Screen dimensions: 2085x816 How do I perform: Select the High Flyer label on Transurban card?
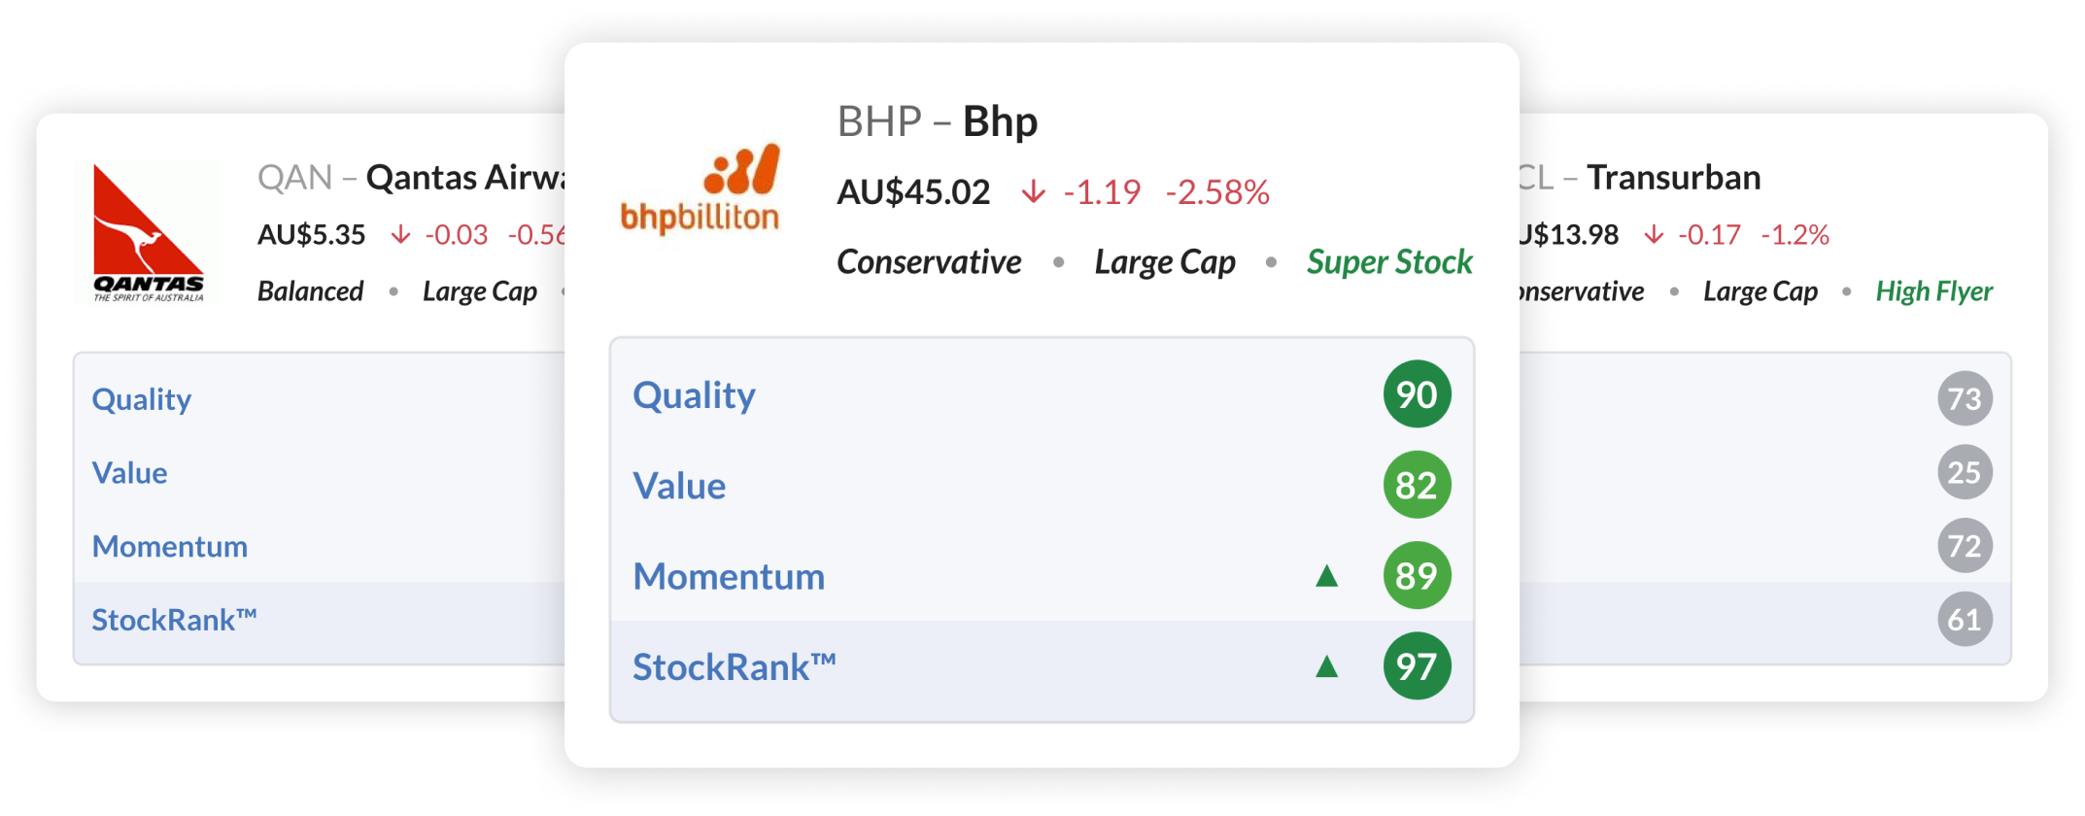(x=1934, y=290)
